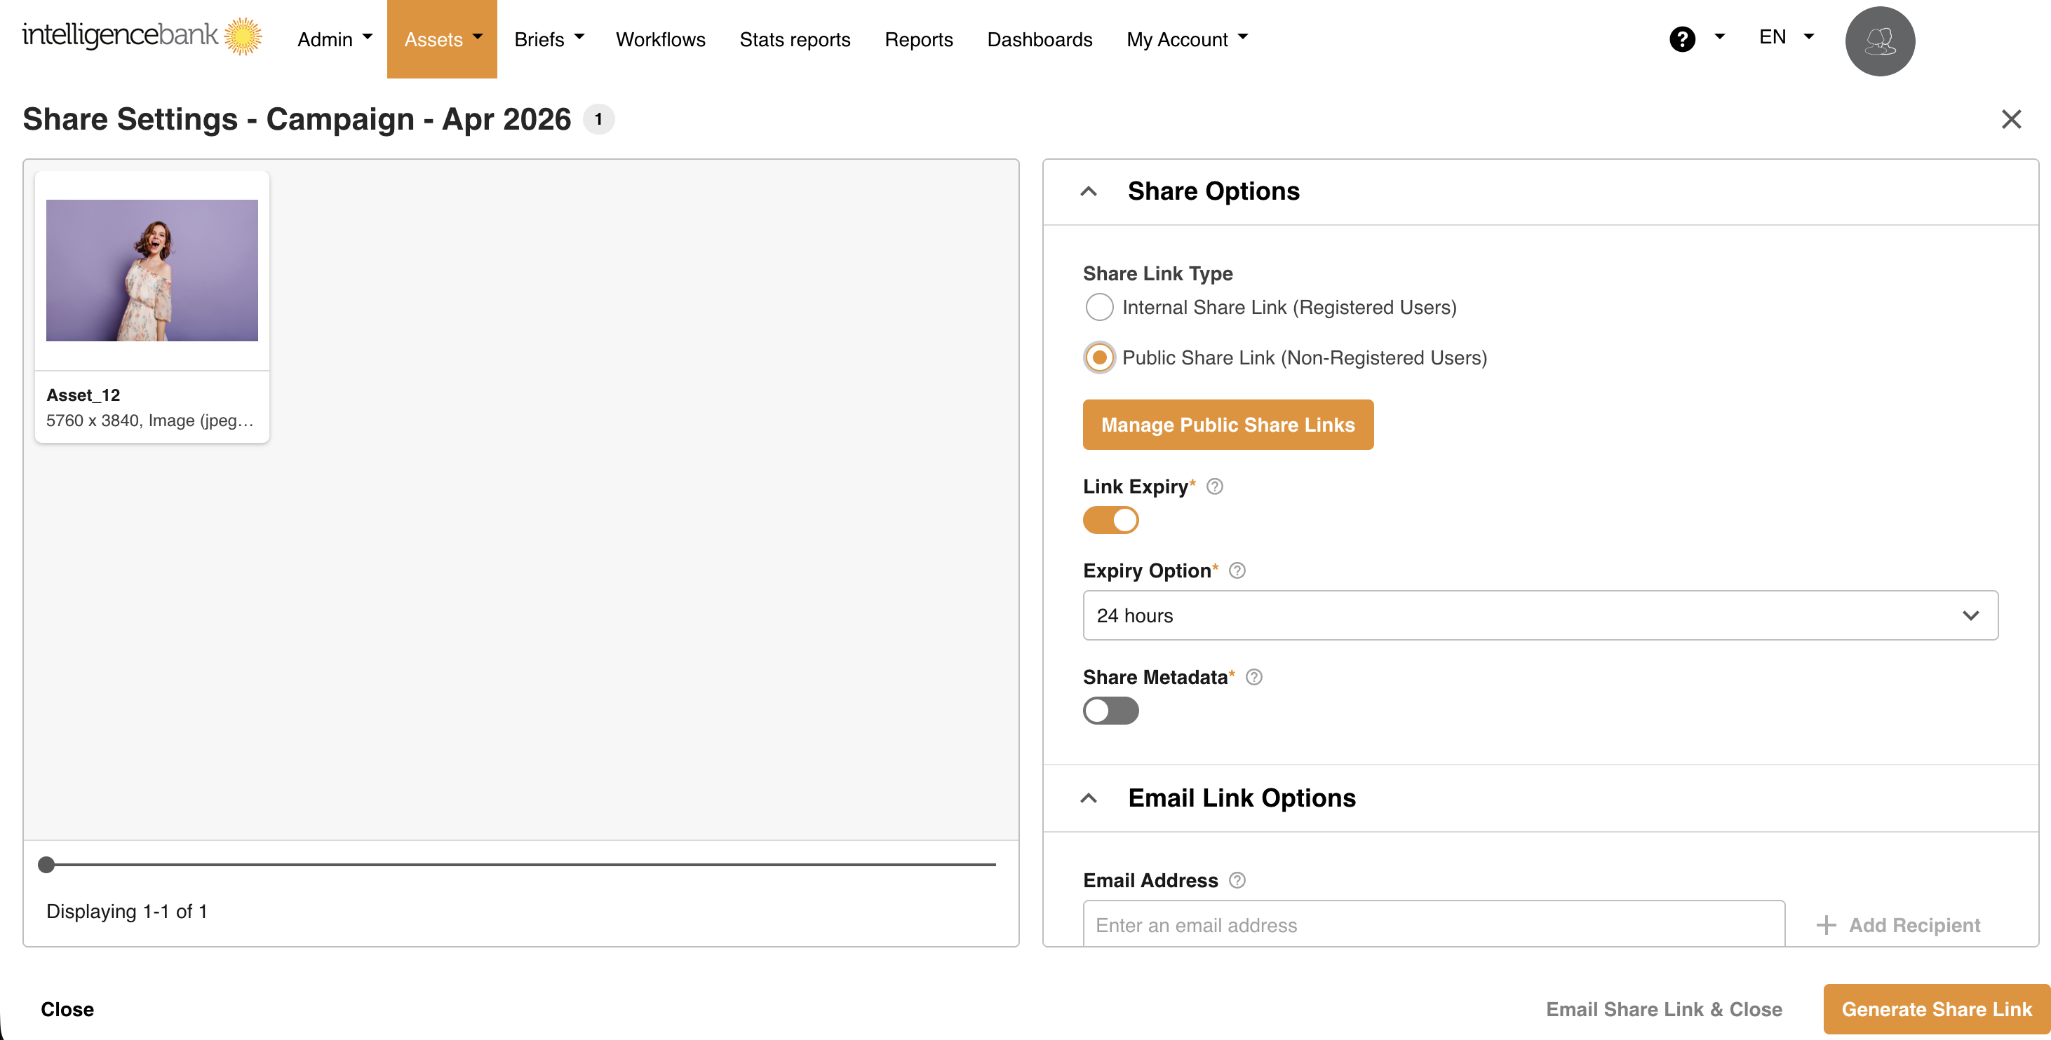
Task: Click the Link Expiry help icon
Action: [x=1214, y=486]
